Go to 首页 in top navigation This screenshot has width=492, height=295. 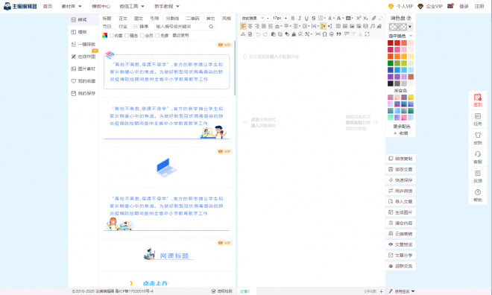point(48,6)
